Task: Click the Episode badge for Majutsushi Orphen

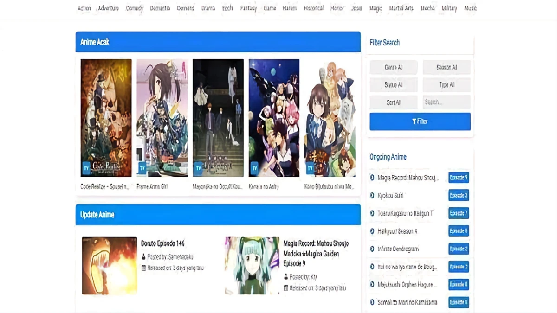Action: coord(459,284)
